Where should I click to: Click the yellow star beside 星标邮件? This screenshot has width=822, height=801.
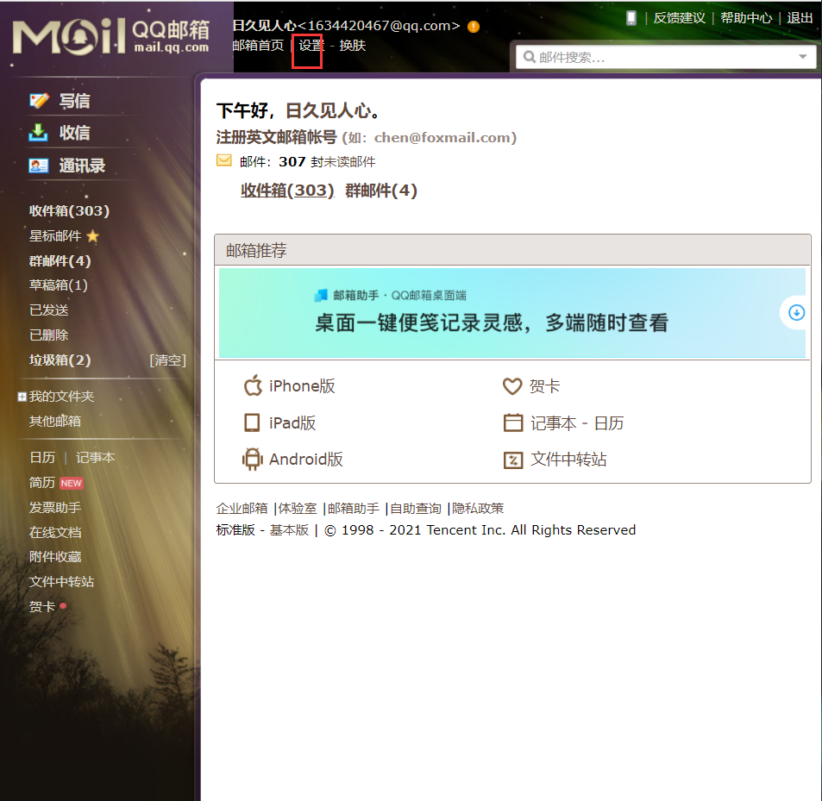pos(93,236)
